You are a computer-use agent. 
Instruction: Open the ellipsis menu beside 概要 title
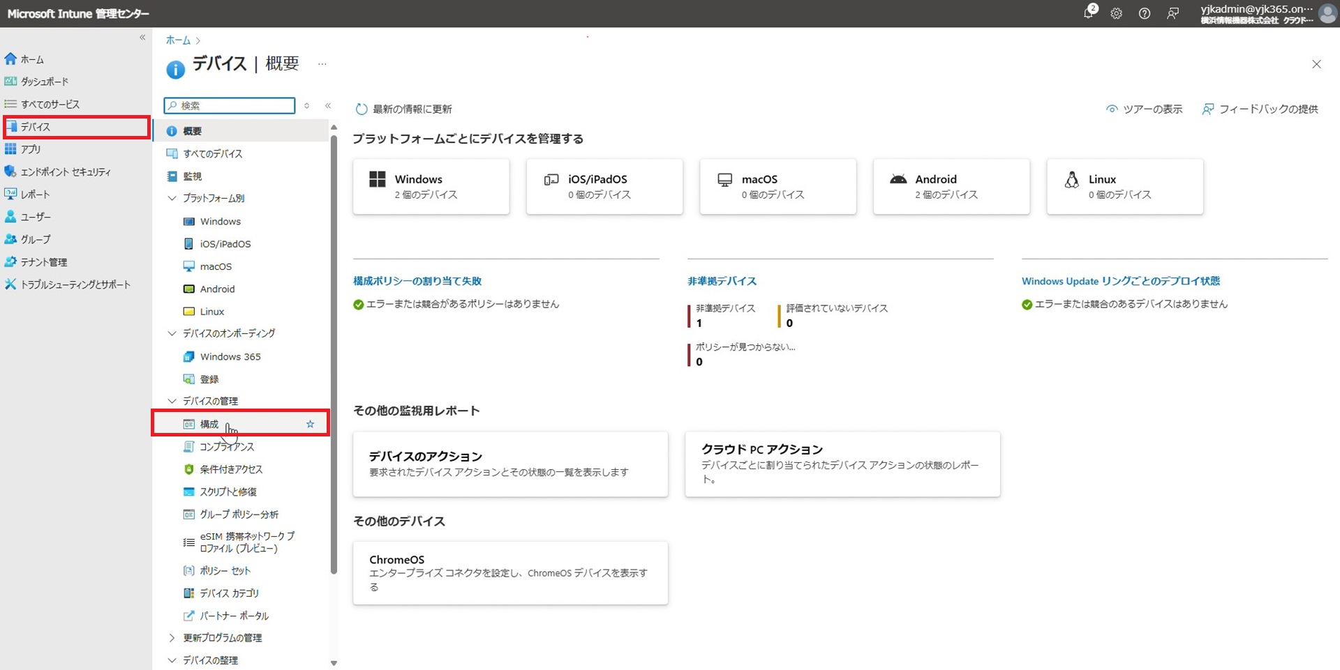[322, 64]
